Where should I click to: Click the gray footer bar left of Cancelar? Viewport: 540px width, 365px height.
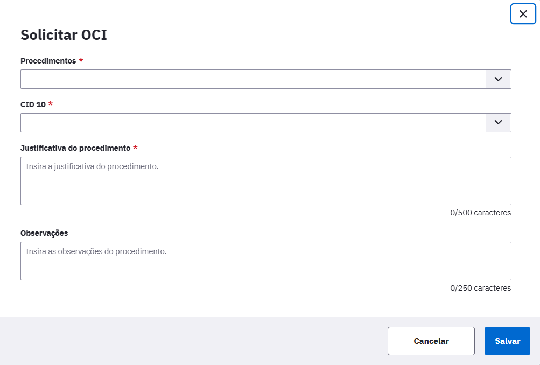193,341
